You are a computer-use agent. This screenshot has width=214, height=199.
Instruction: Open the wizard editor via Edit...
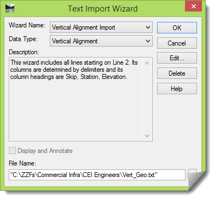[177, 58]
